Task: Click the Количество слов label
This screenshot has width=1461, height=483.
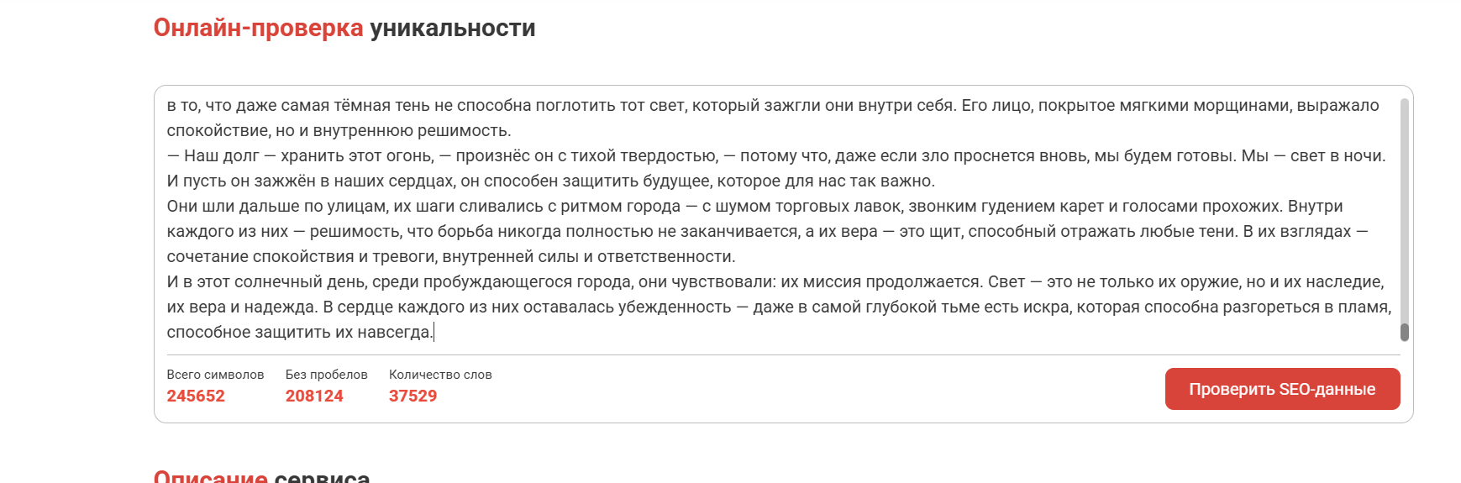Action: pyautogui.click(x=440, y=375)
